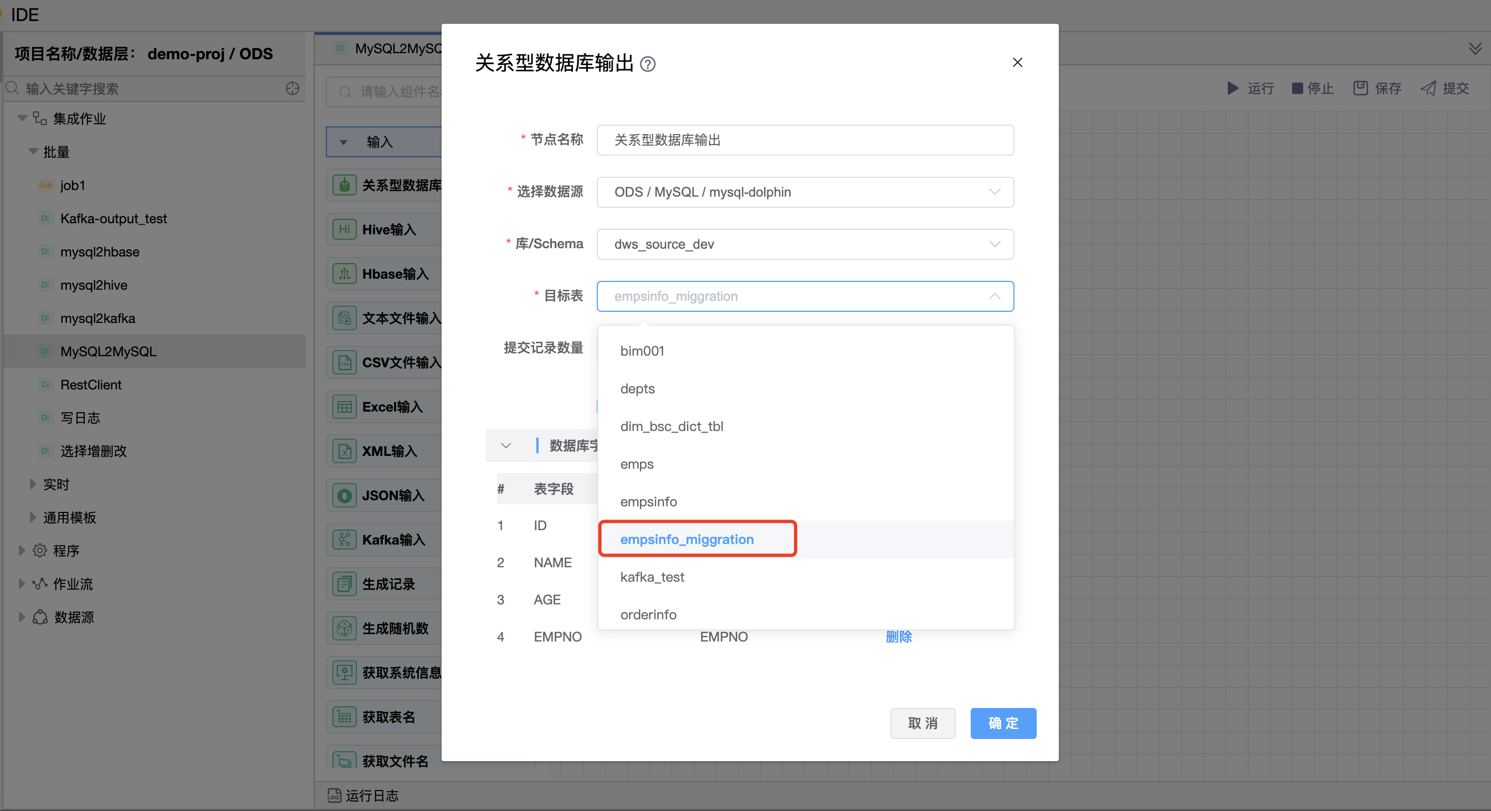The height and width of the screenshot is (811, 1491).
Task: Click the 运行日志 log icon
Action: click(x=334, y=795)
